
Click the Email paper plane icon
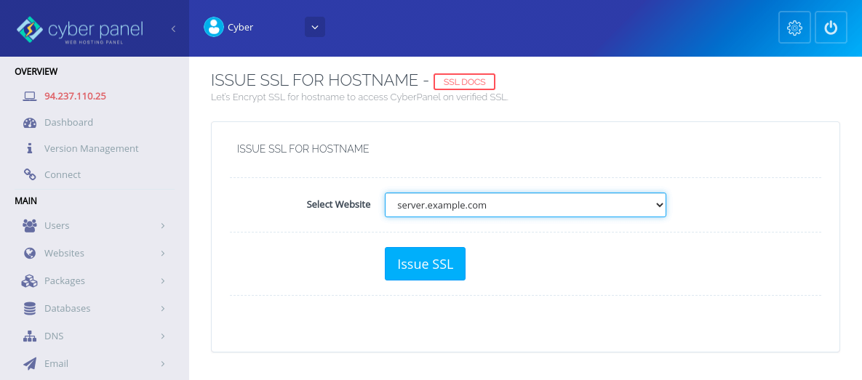click(30, 363)
